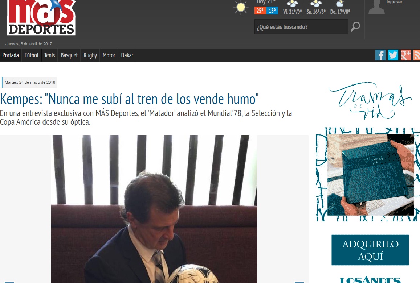Click the user profile silhouette icon
Screen dimensions: 420x283
(376, 7)
